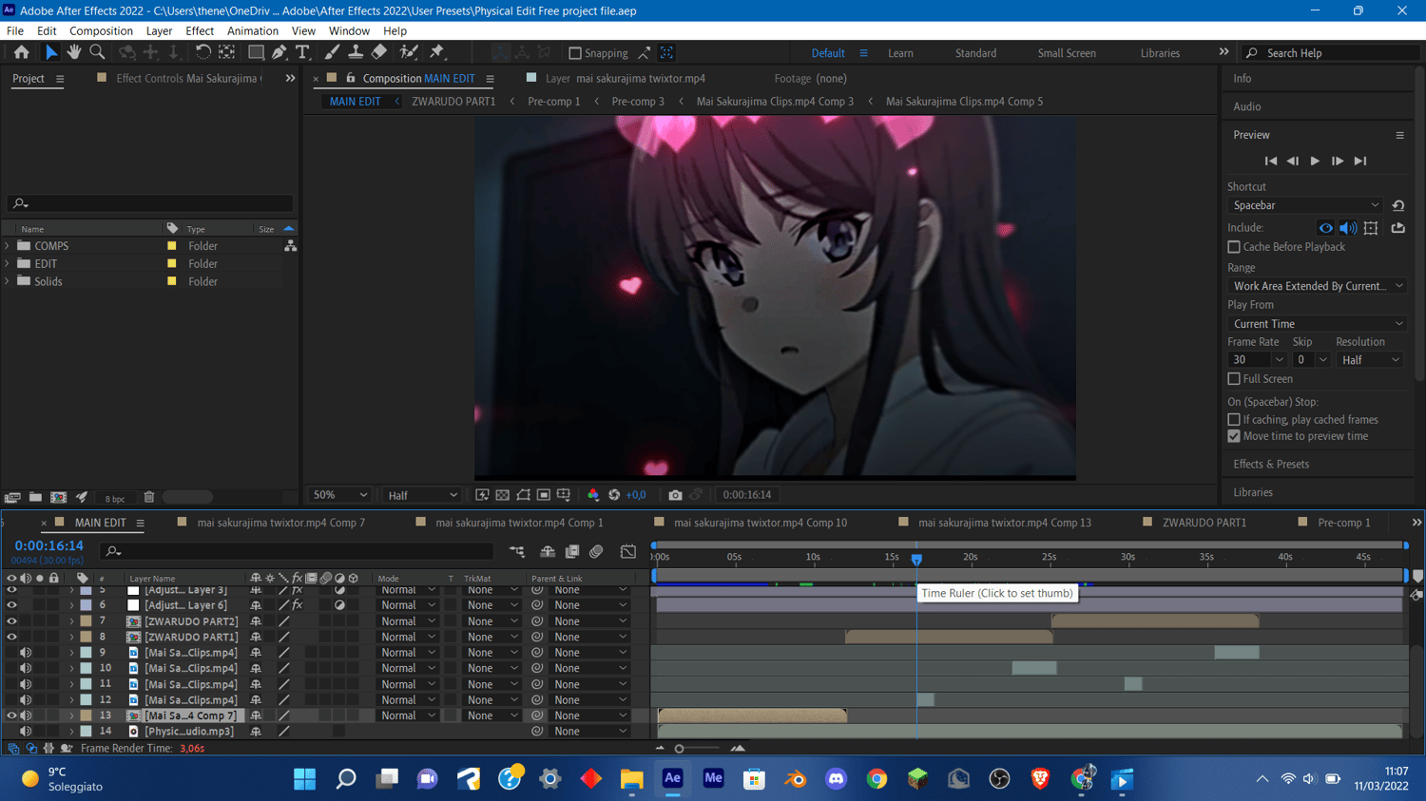1426x801 pixels.
Task: Jump to first frame in Preview panel
Action: [1270, 162]
